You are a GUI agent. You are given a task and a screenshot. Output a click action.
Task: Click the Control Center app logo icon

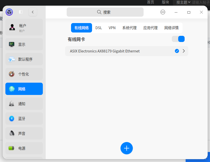pos(9,12)
